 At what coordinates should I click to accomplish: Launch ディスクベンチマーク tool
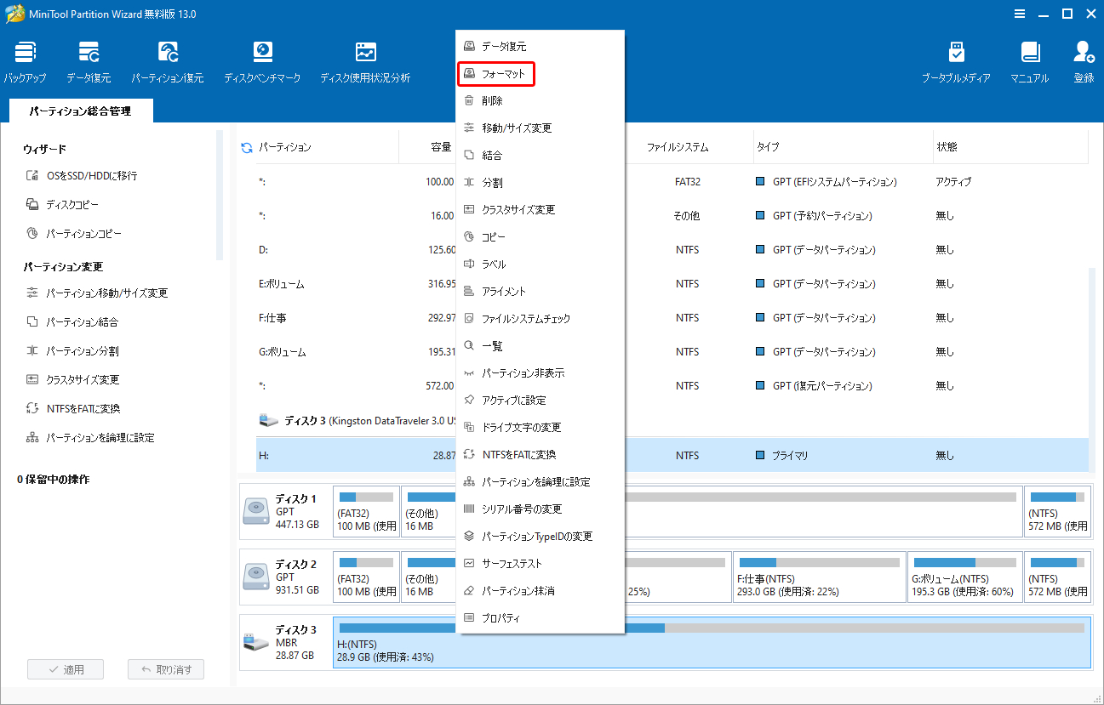tap(262, 60)
